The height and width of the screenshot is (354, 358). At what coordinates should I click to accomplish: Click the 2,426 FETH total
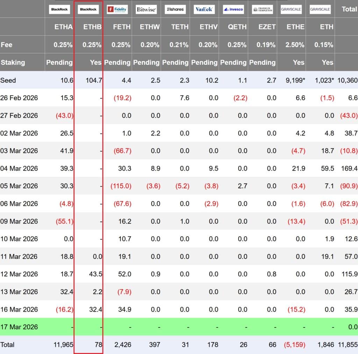pyautogui.click(x=123, y=345)
